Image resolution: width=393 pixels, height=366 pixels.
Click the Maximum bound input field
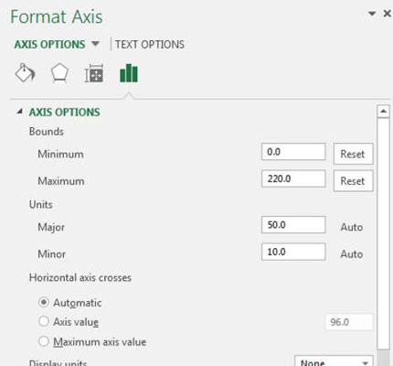click(293, 178)
